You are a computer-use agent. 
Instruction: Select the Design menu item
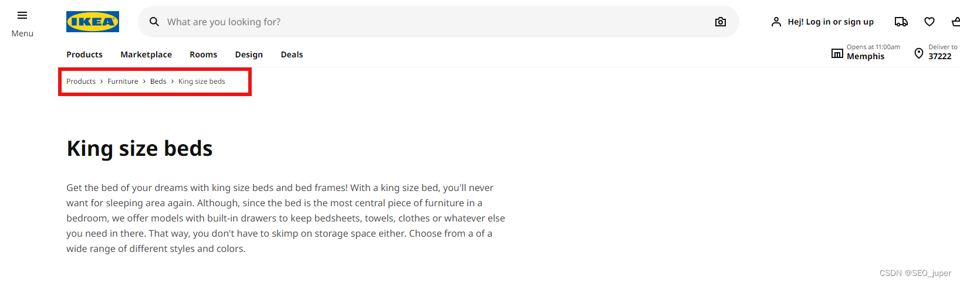tap(249, 54)
